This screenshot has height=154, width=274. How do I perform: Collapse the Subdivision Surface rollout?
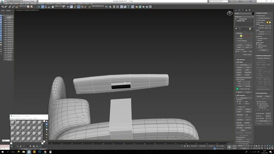click(262, 13)
